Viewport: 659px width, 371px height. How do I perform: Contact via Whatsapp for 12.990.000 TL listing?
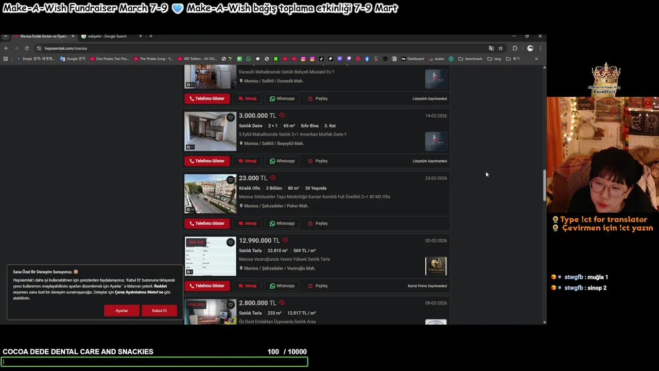pos(282,285)
